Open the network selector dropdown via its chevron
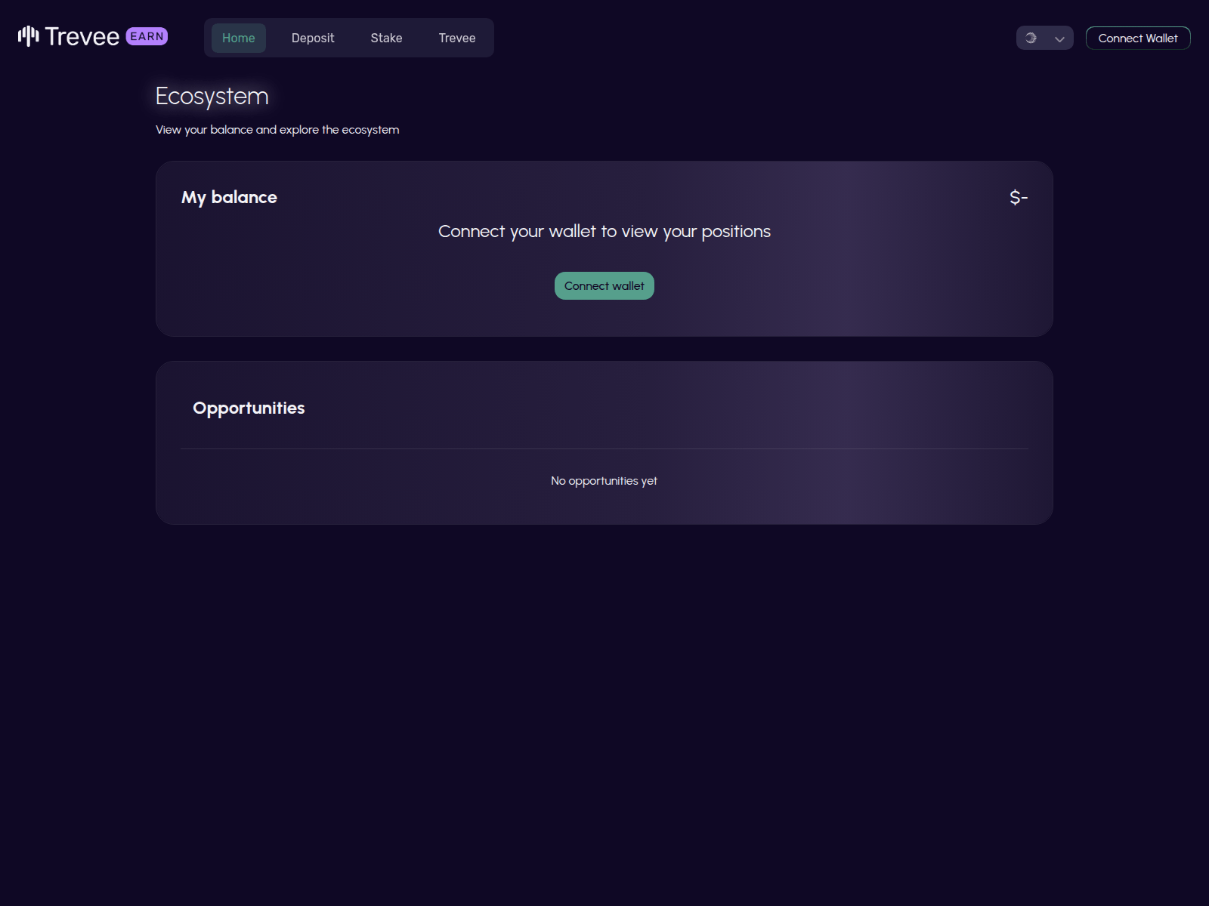 click(1059, 38)
